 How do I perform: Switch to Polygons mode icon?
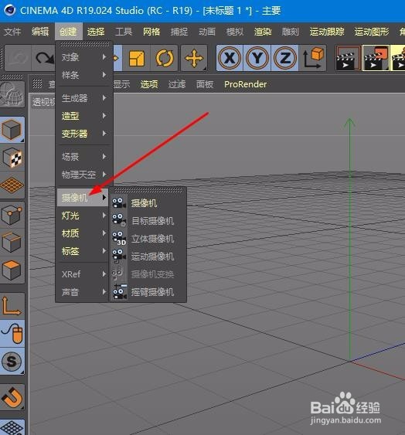click(x=12, y=270)
